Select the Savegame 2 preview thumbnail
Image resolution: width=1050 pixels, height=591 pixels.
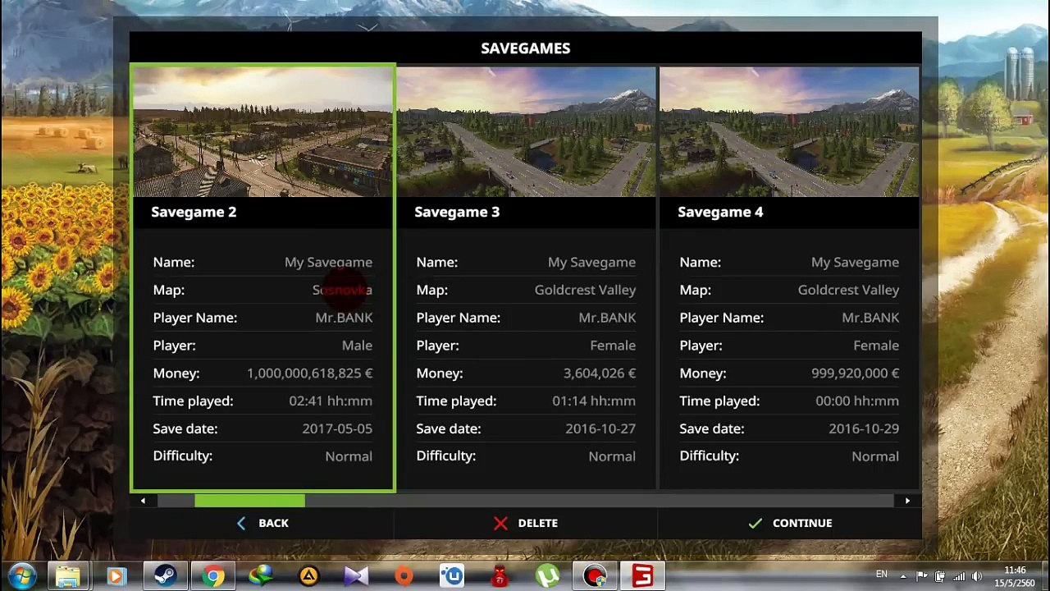coord(262,131)
